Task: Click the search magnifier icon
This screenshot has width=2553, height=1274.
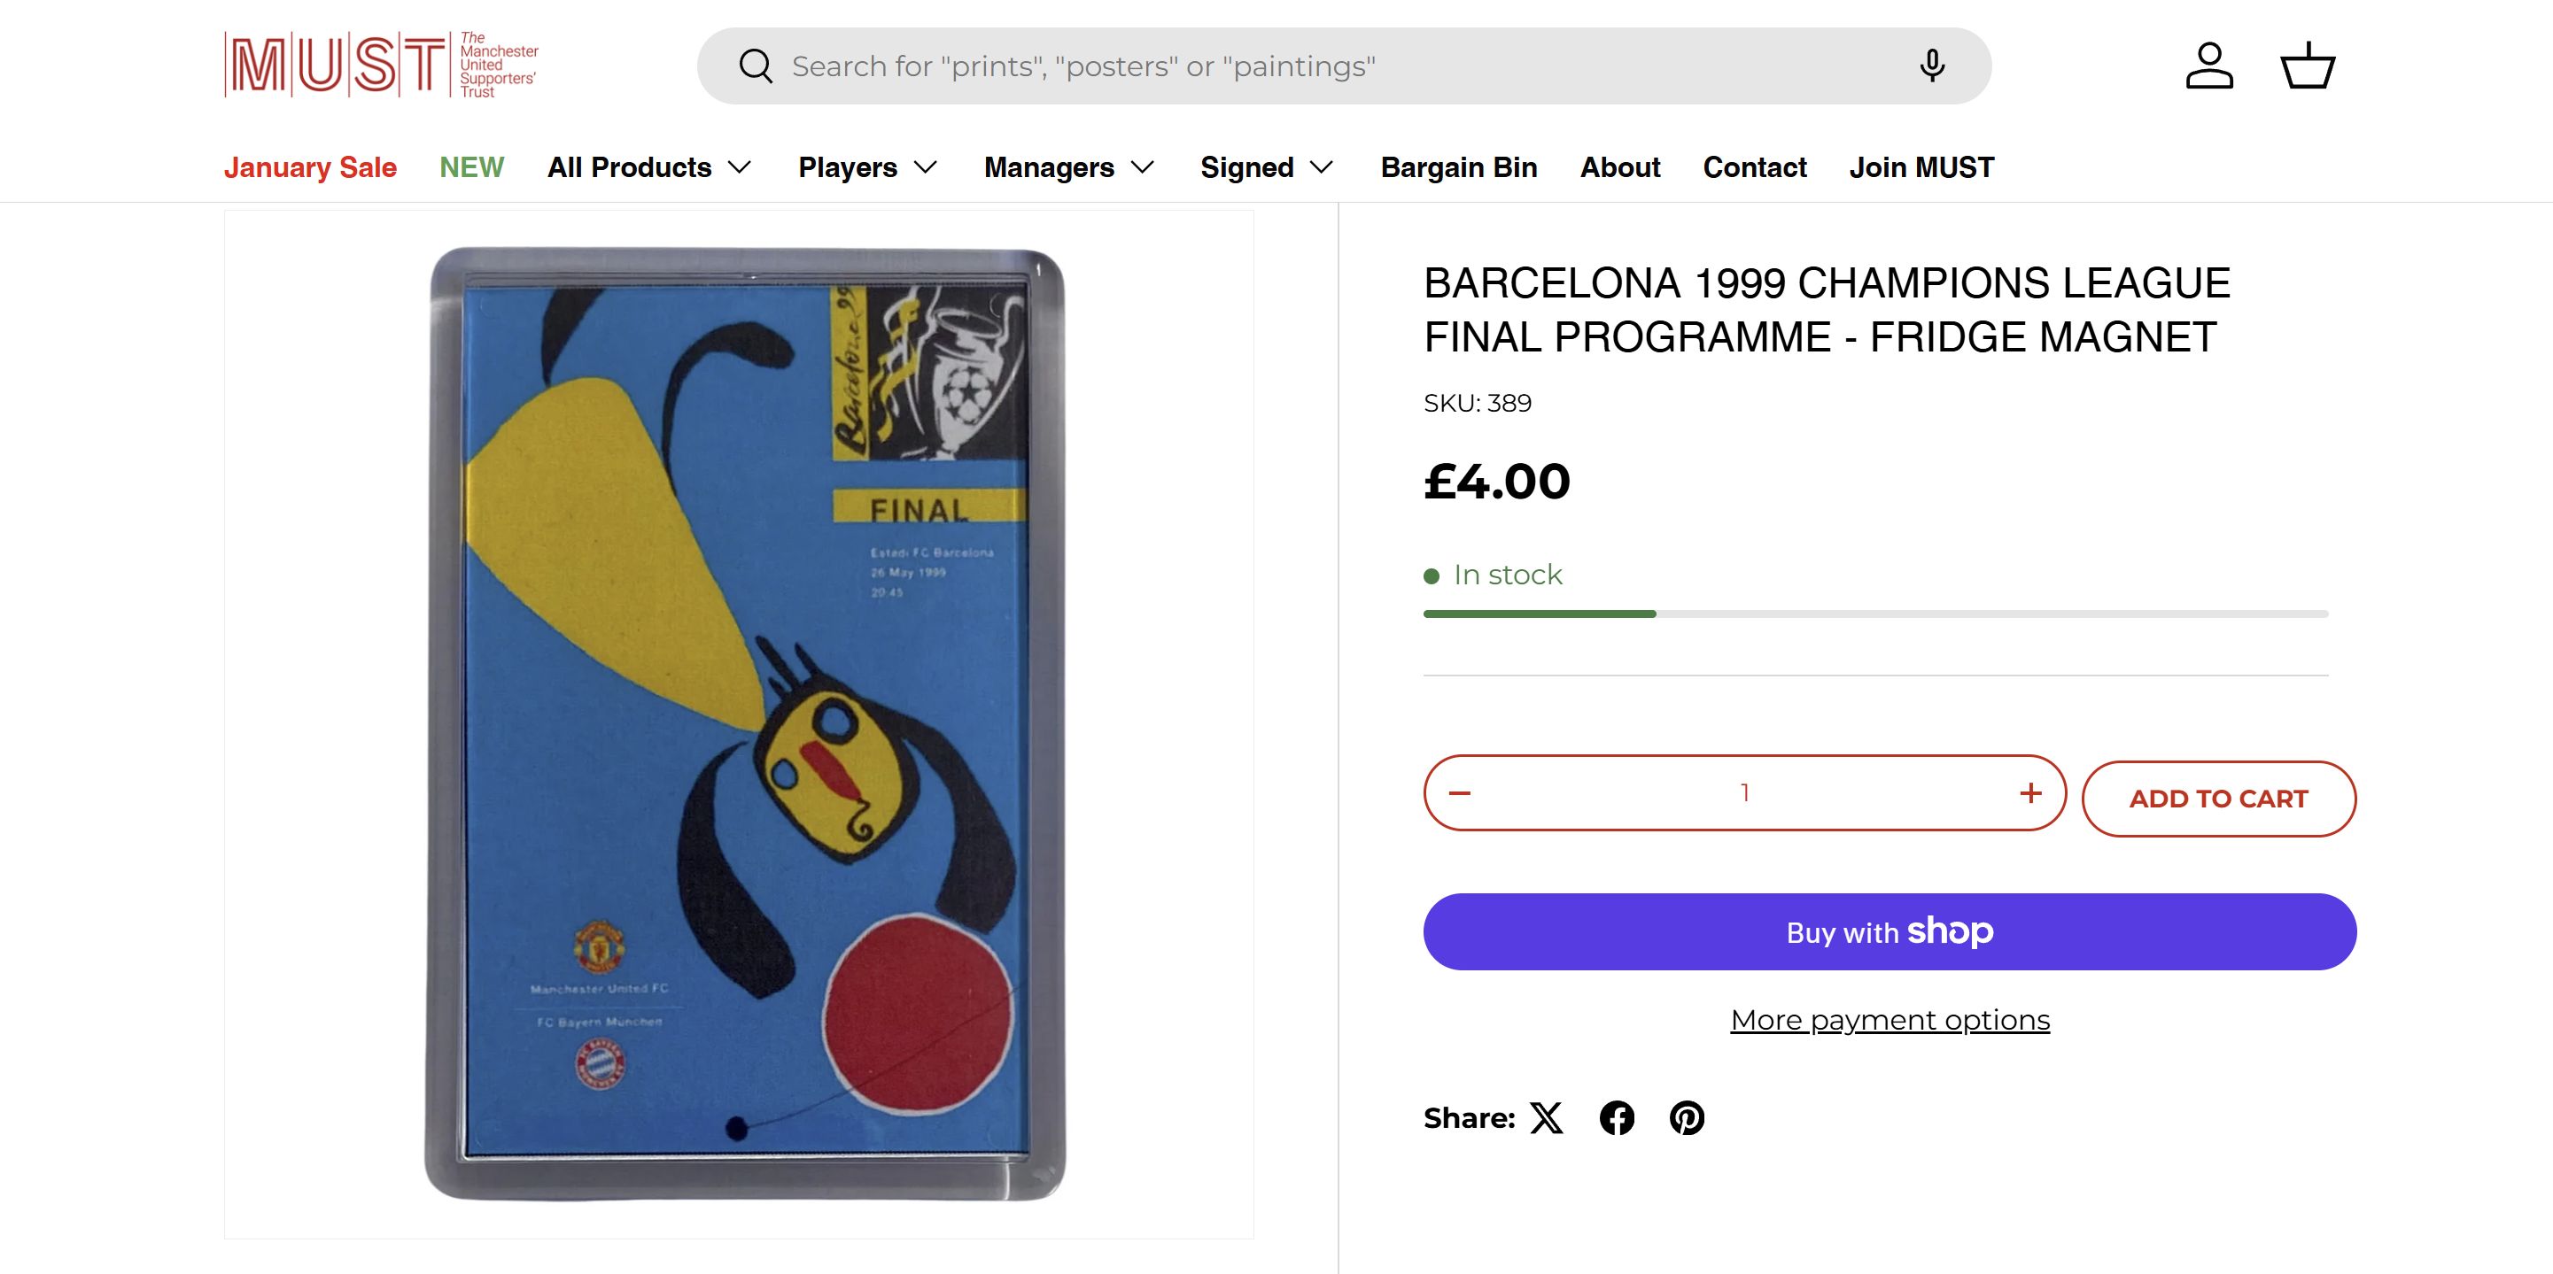Action: (x=756, y=66)
